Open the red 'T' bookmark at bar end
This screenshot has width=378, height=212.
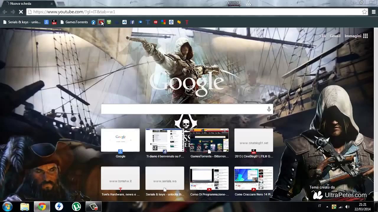click(187, 22)
